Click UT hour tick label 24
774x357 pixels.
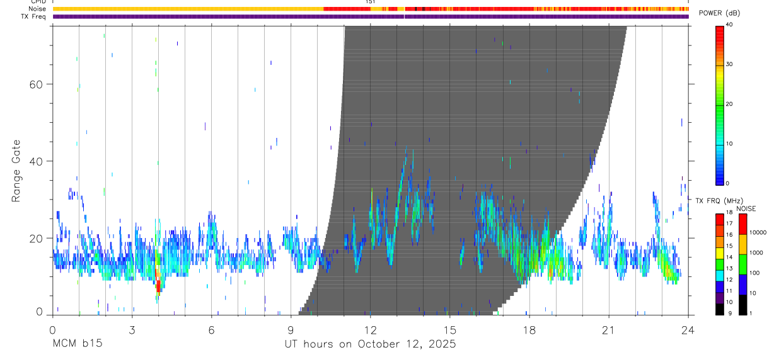(688, 329)
